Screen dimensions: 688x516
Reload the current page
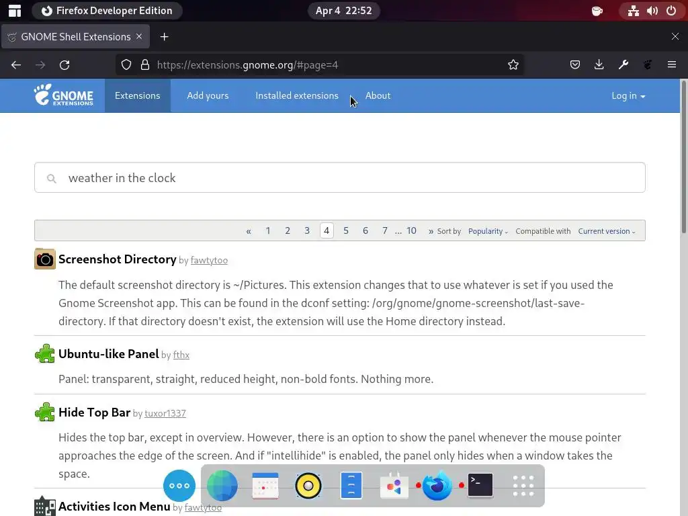point(64,65)
